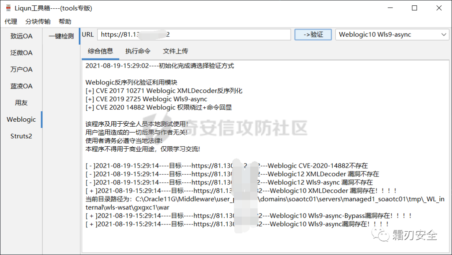Click the CVE 2017 10271 XMLDecoder line

pos(164,91)
